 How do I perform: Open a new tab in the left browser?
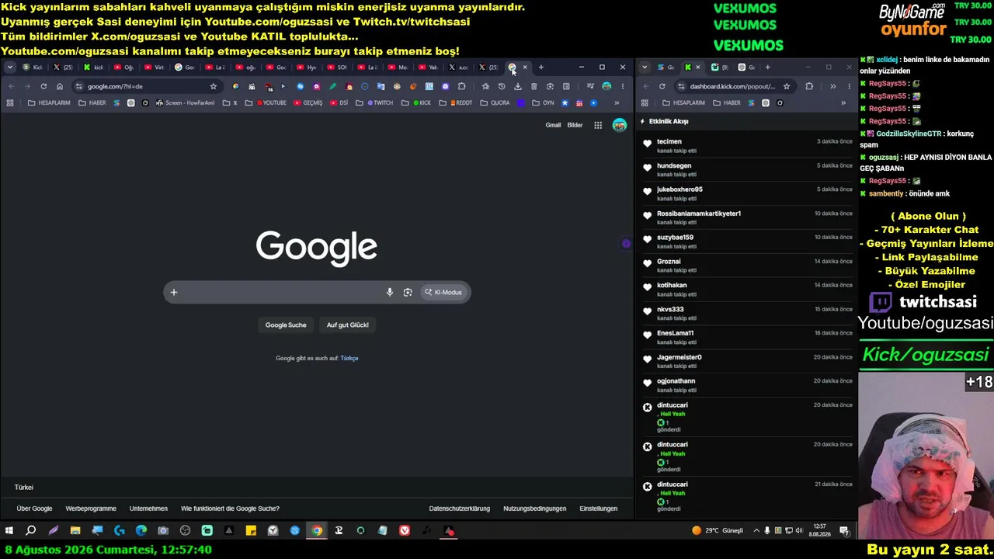(541, 68)
